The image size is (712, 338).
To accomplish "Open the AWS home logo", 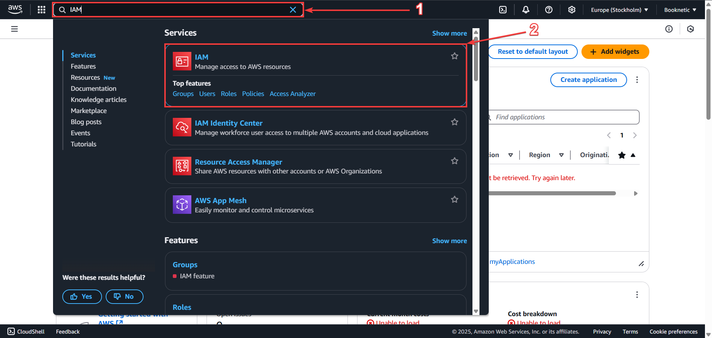I will click(x=15, y=9).
